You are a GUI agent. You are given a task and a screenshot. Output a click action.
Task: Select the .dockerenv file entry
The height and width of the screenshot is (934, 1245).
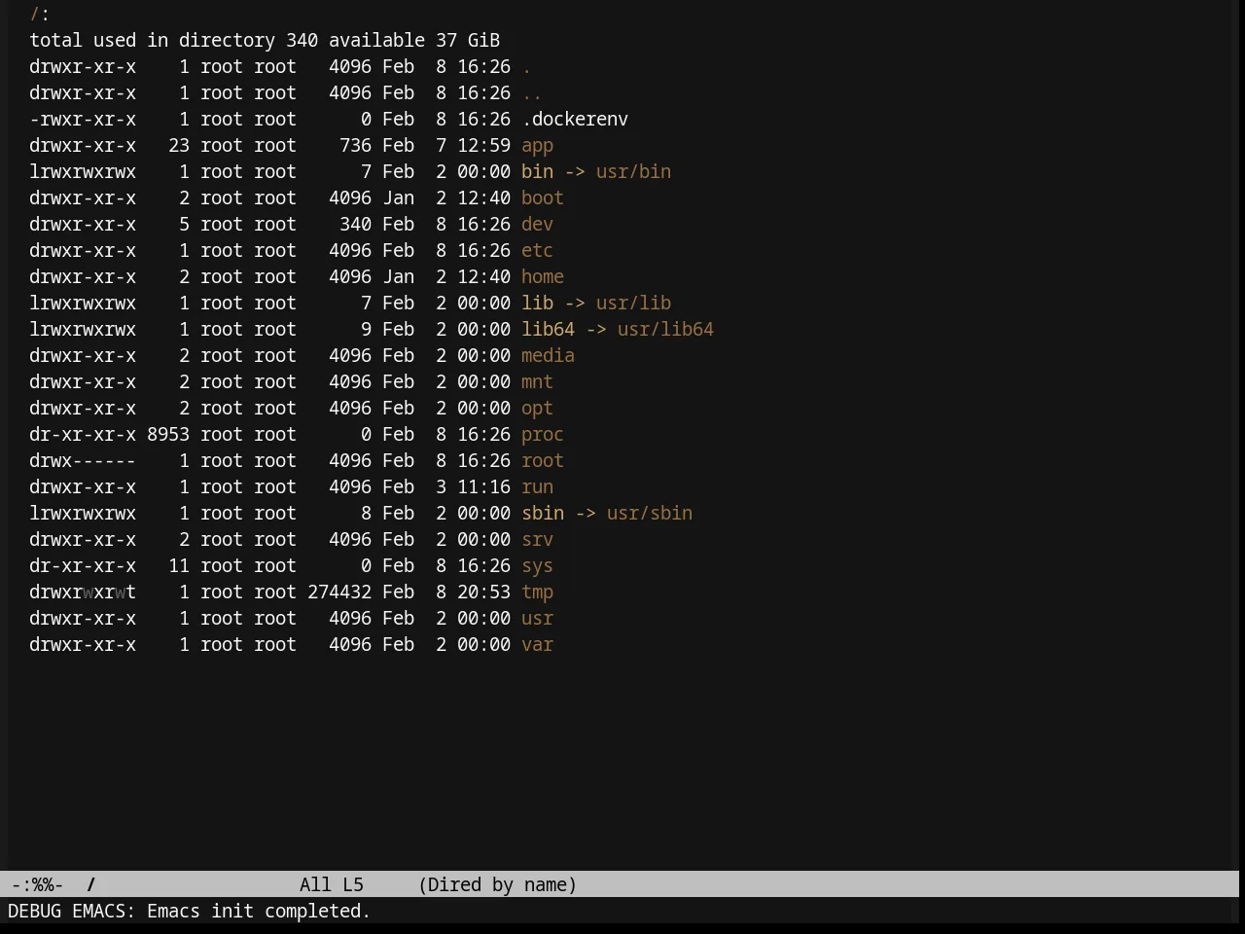tap(575, 119)
